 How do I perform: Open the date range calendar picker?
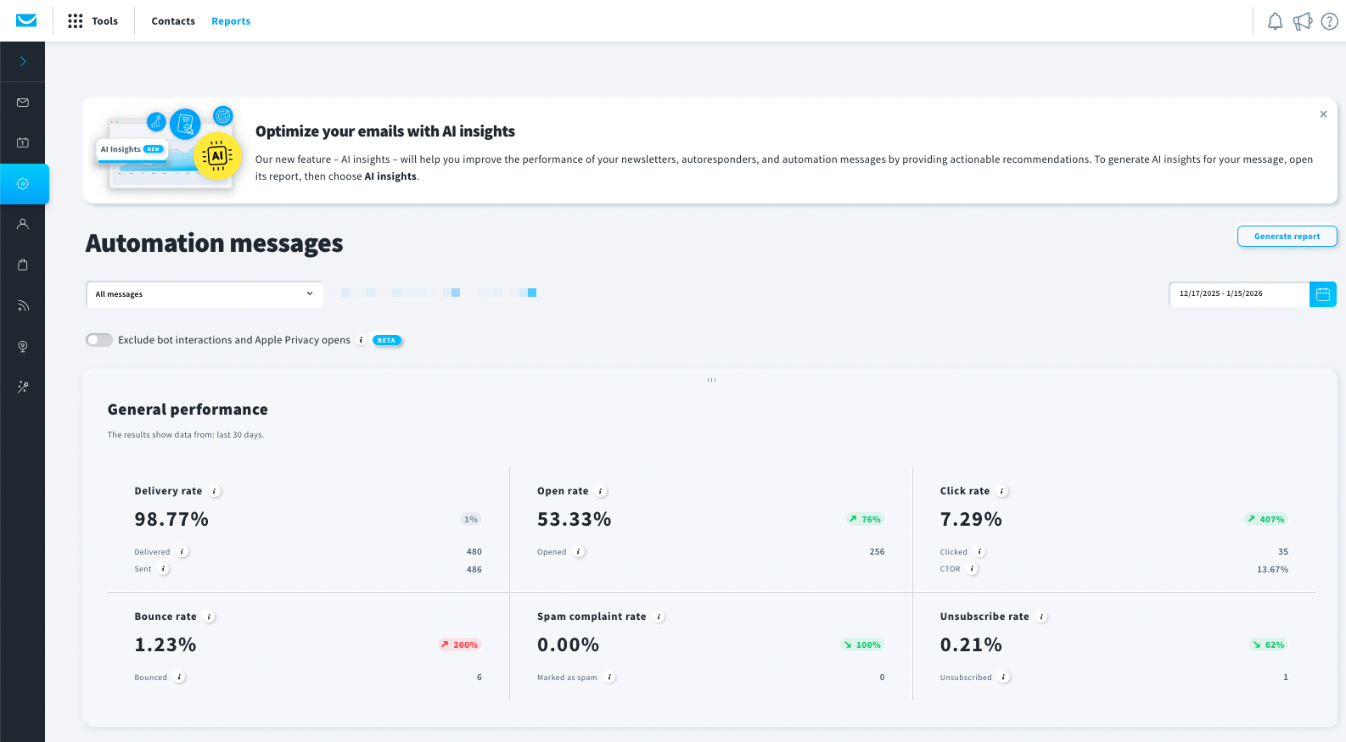point(1322,294)
